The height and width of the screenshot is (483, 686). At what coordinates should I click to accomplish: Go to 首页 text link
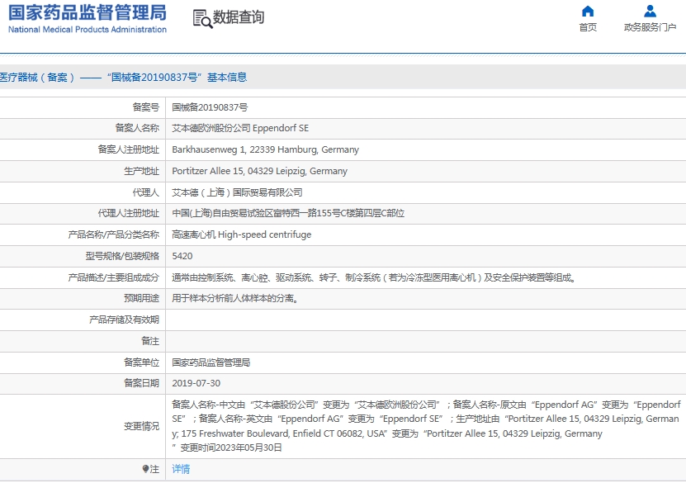click(588, 27)
